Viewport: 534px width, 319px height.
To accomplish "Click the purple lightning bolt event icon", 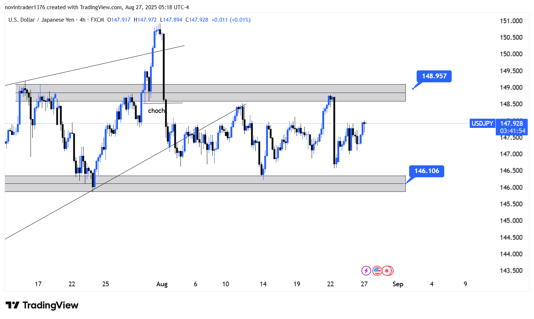I will (x=366, y=271).
